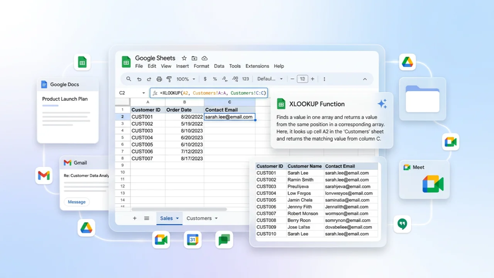Check the cloud save status icon

click(205, 58)
